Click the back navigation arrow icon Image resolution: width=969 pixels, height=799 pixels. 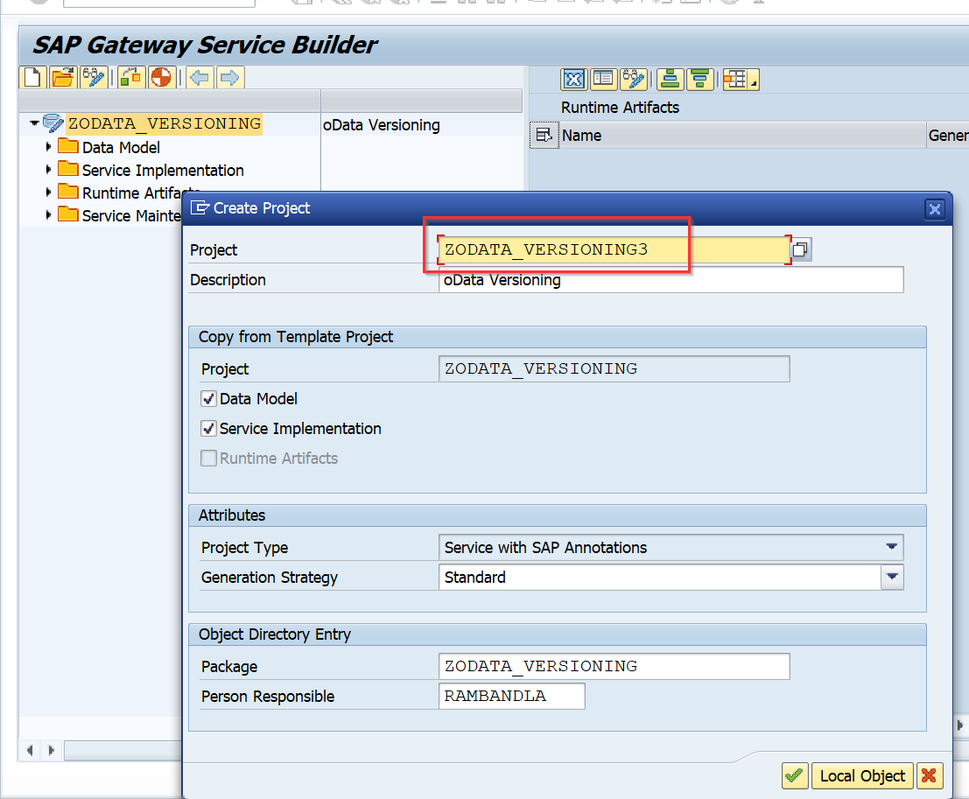click(199, 77)
